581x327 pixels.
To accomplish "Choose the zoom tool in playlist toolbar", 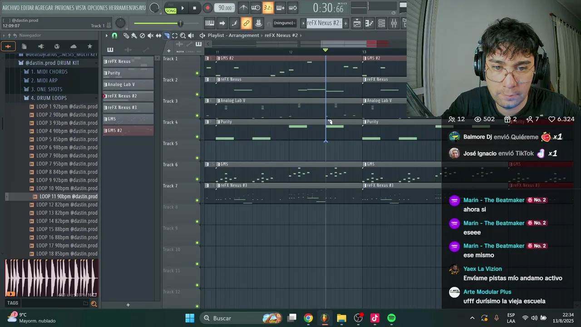I will [183, 35].
